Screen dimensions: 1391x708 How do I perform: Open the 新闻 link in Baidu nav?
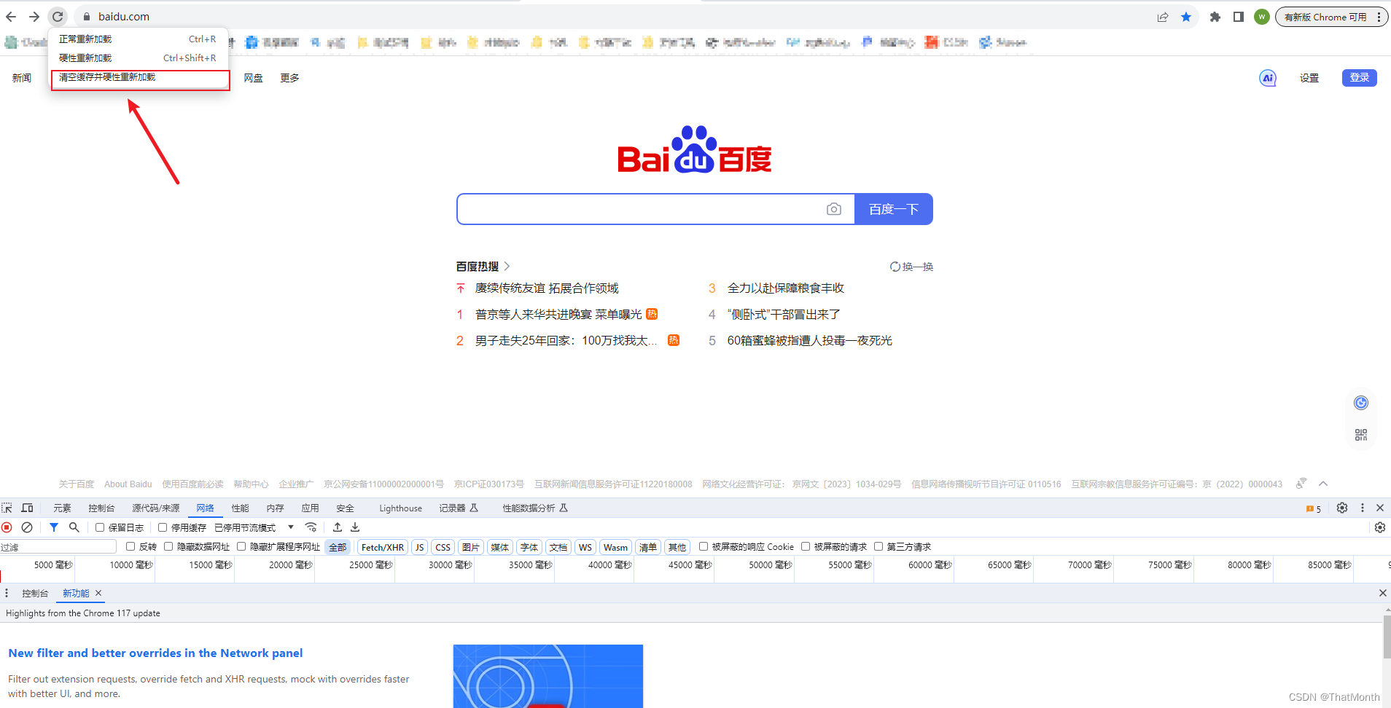pos(22,78)
